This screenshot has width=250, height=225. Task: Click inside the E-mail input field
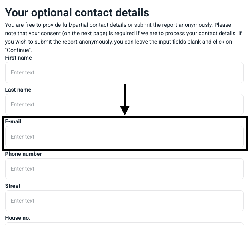click(124, 137)
